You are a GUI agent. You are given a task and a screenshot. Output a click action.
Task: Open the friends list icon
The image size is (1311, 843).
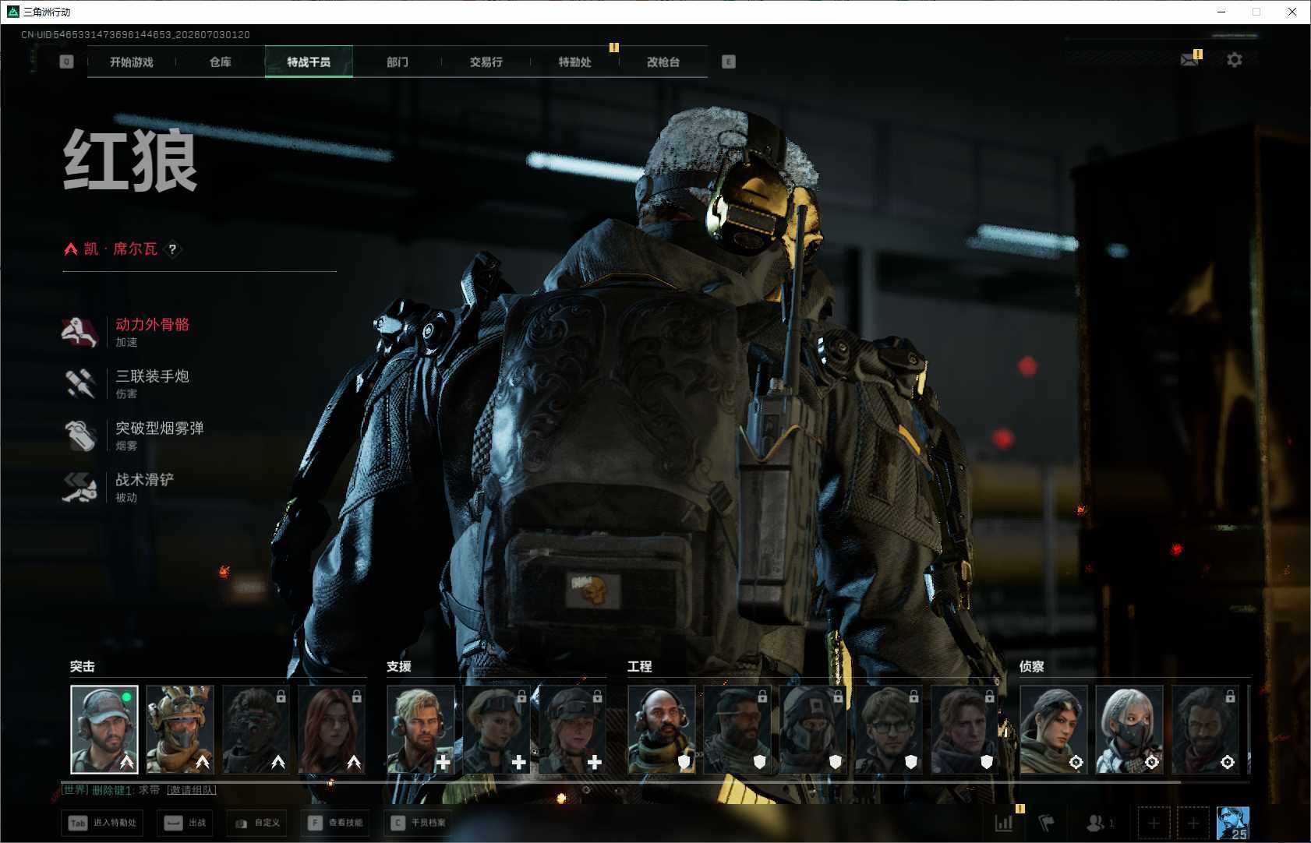click(1095, 823)
